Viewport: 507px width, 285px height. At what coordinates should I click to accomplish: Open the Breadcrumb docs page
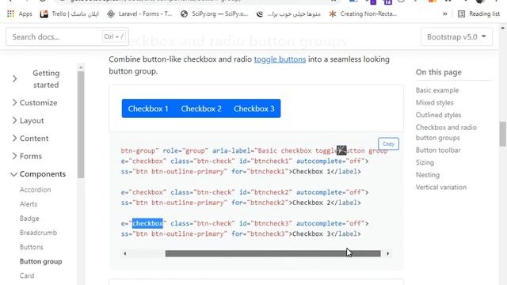[x=38, y=233]
